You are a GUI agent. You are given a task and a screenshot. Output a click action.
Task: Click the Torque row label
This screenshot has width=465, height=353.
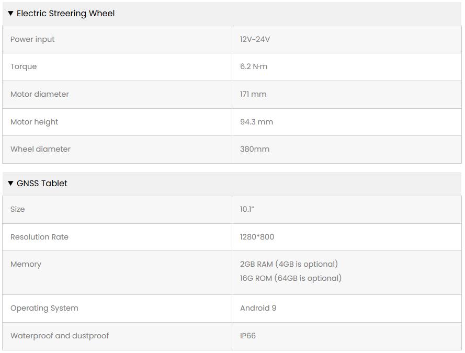click(24, 67)
